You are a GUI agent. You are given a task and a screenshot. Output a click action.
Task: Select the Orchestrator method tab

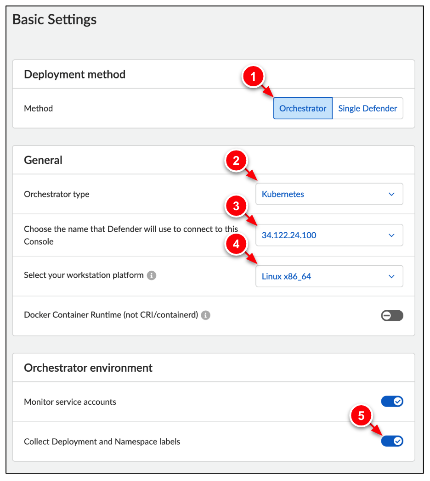[302, 108]
